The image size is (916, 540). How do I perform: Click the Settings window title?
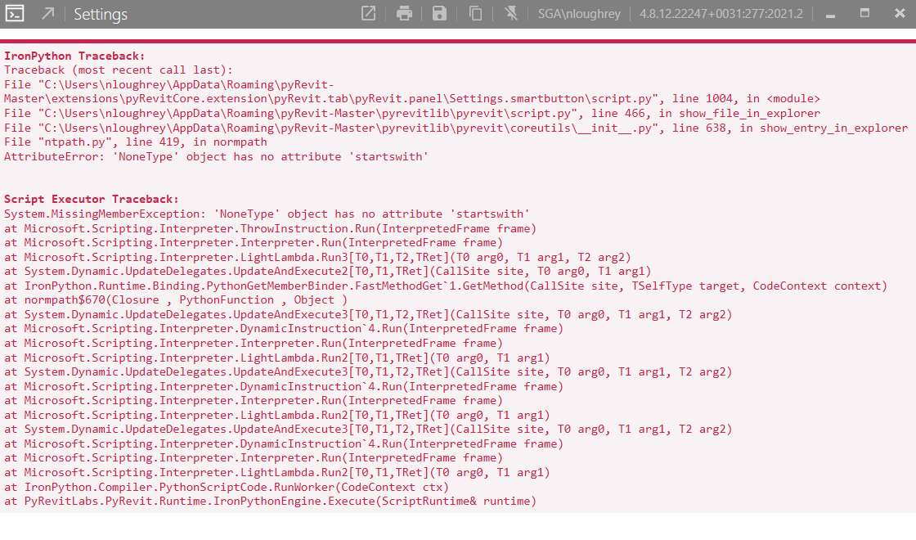tap(100, 14)
